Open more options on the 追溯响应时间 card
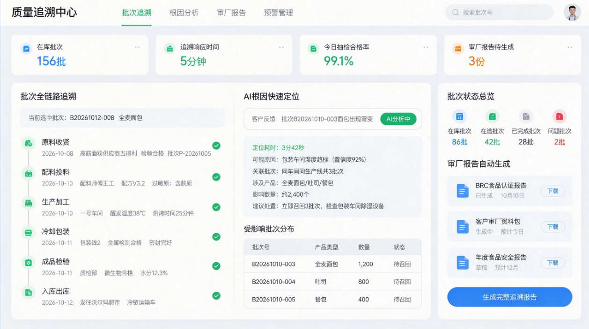The image size is (589, 329). click(x=281, y=47)
